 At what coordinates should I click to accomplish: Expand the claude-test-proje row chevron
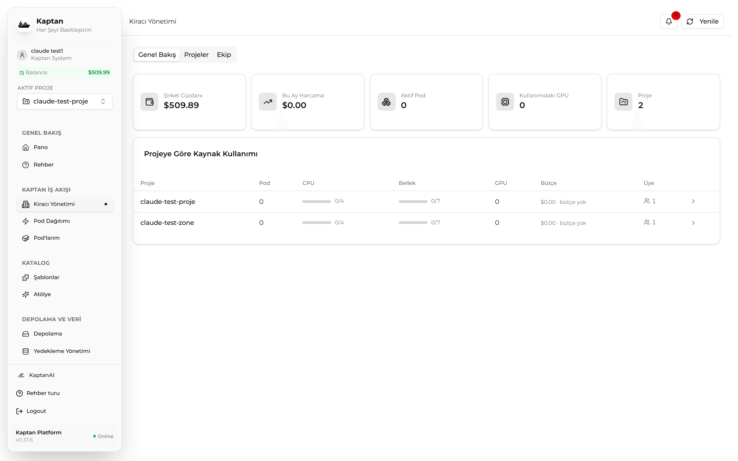click(x=693, y=201)
